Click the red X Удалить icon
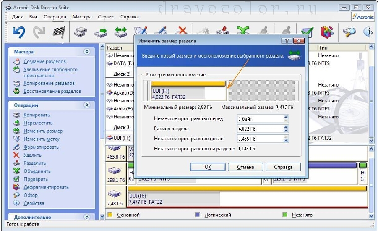Image resolution: width=378 pixels, height=231 pixels. [16, 155]
